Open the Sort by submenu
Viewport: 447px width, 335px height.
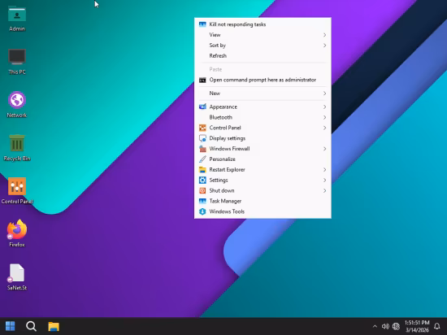[x=263, y=46]
